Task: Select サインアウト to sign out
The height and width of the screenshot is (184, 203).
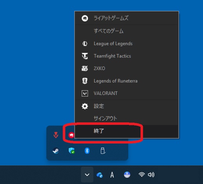Action: 126,119
